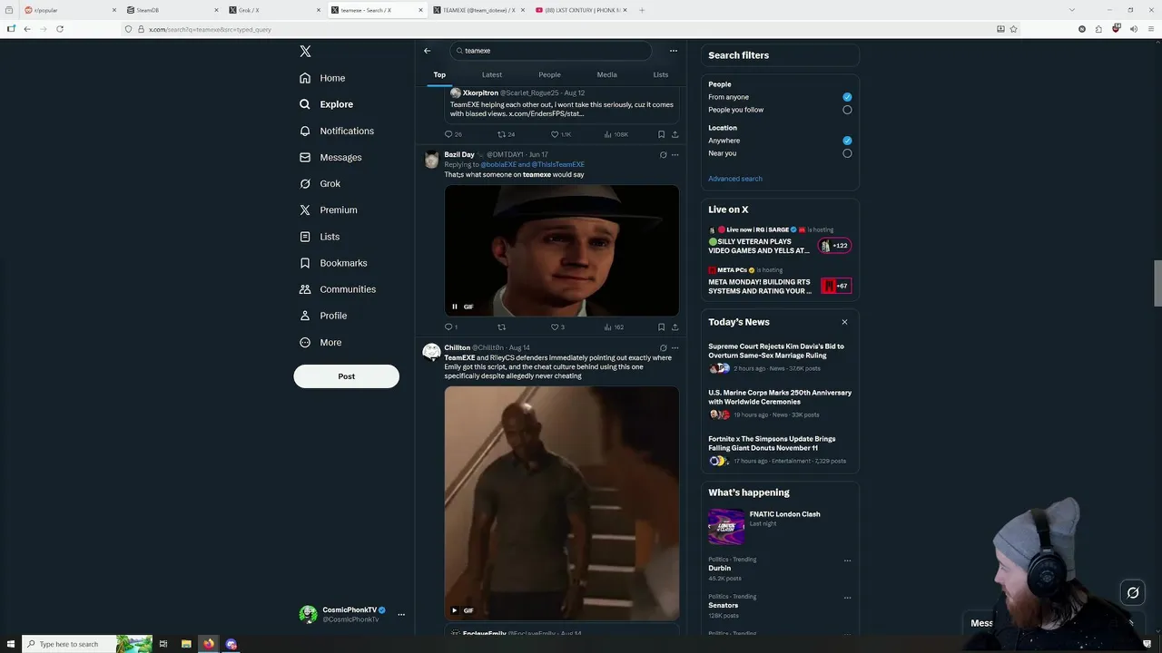Switch to the Media tab
Image resolution: width=1162 pixels, height=653 pixels.
point(606,74)
